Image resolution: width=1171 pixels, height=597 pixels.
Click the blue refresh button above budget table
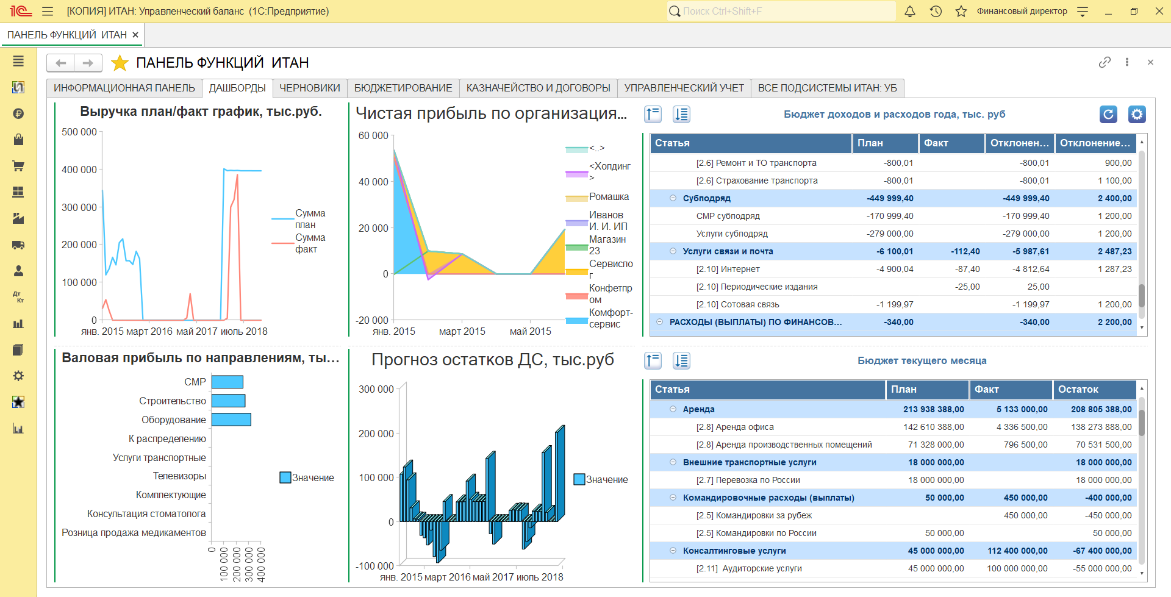click(x=1108, y=114)
